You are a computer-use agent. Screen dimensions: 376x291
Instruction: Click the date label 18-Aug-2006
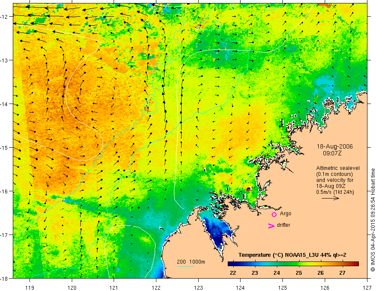coord(335,146)
